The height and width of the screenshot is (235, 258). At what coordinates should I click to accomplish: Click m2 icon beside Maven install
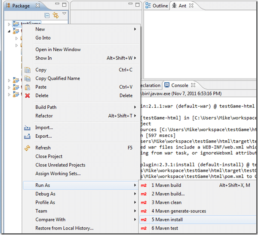144,220
